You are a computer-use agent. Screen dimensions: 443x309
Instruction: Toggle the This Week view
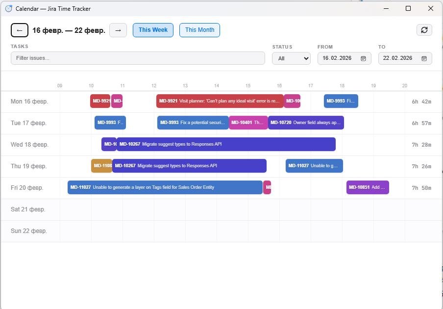153,30
